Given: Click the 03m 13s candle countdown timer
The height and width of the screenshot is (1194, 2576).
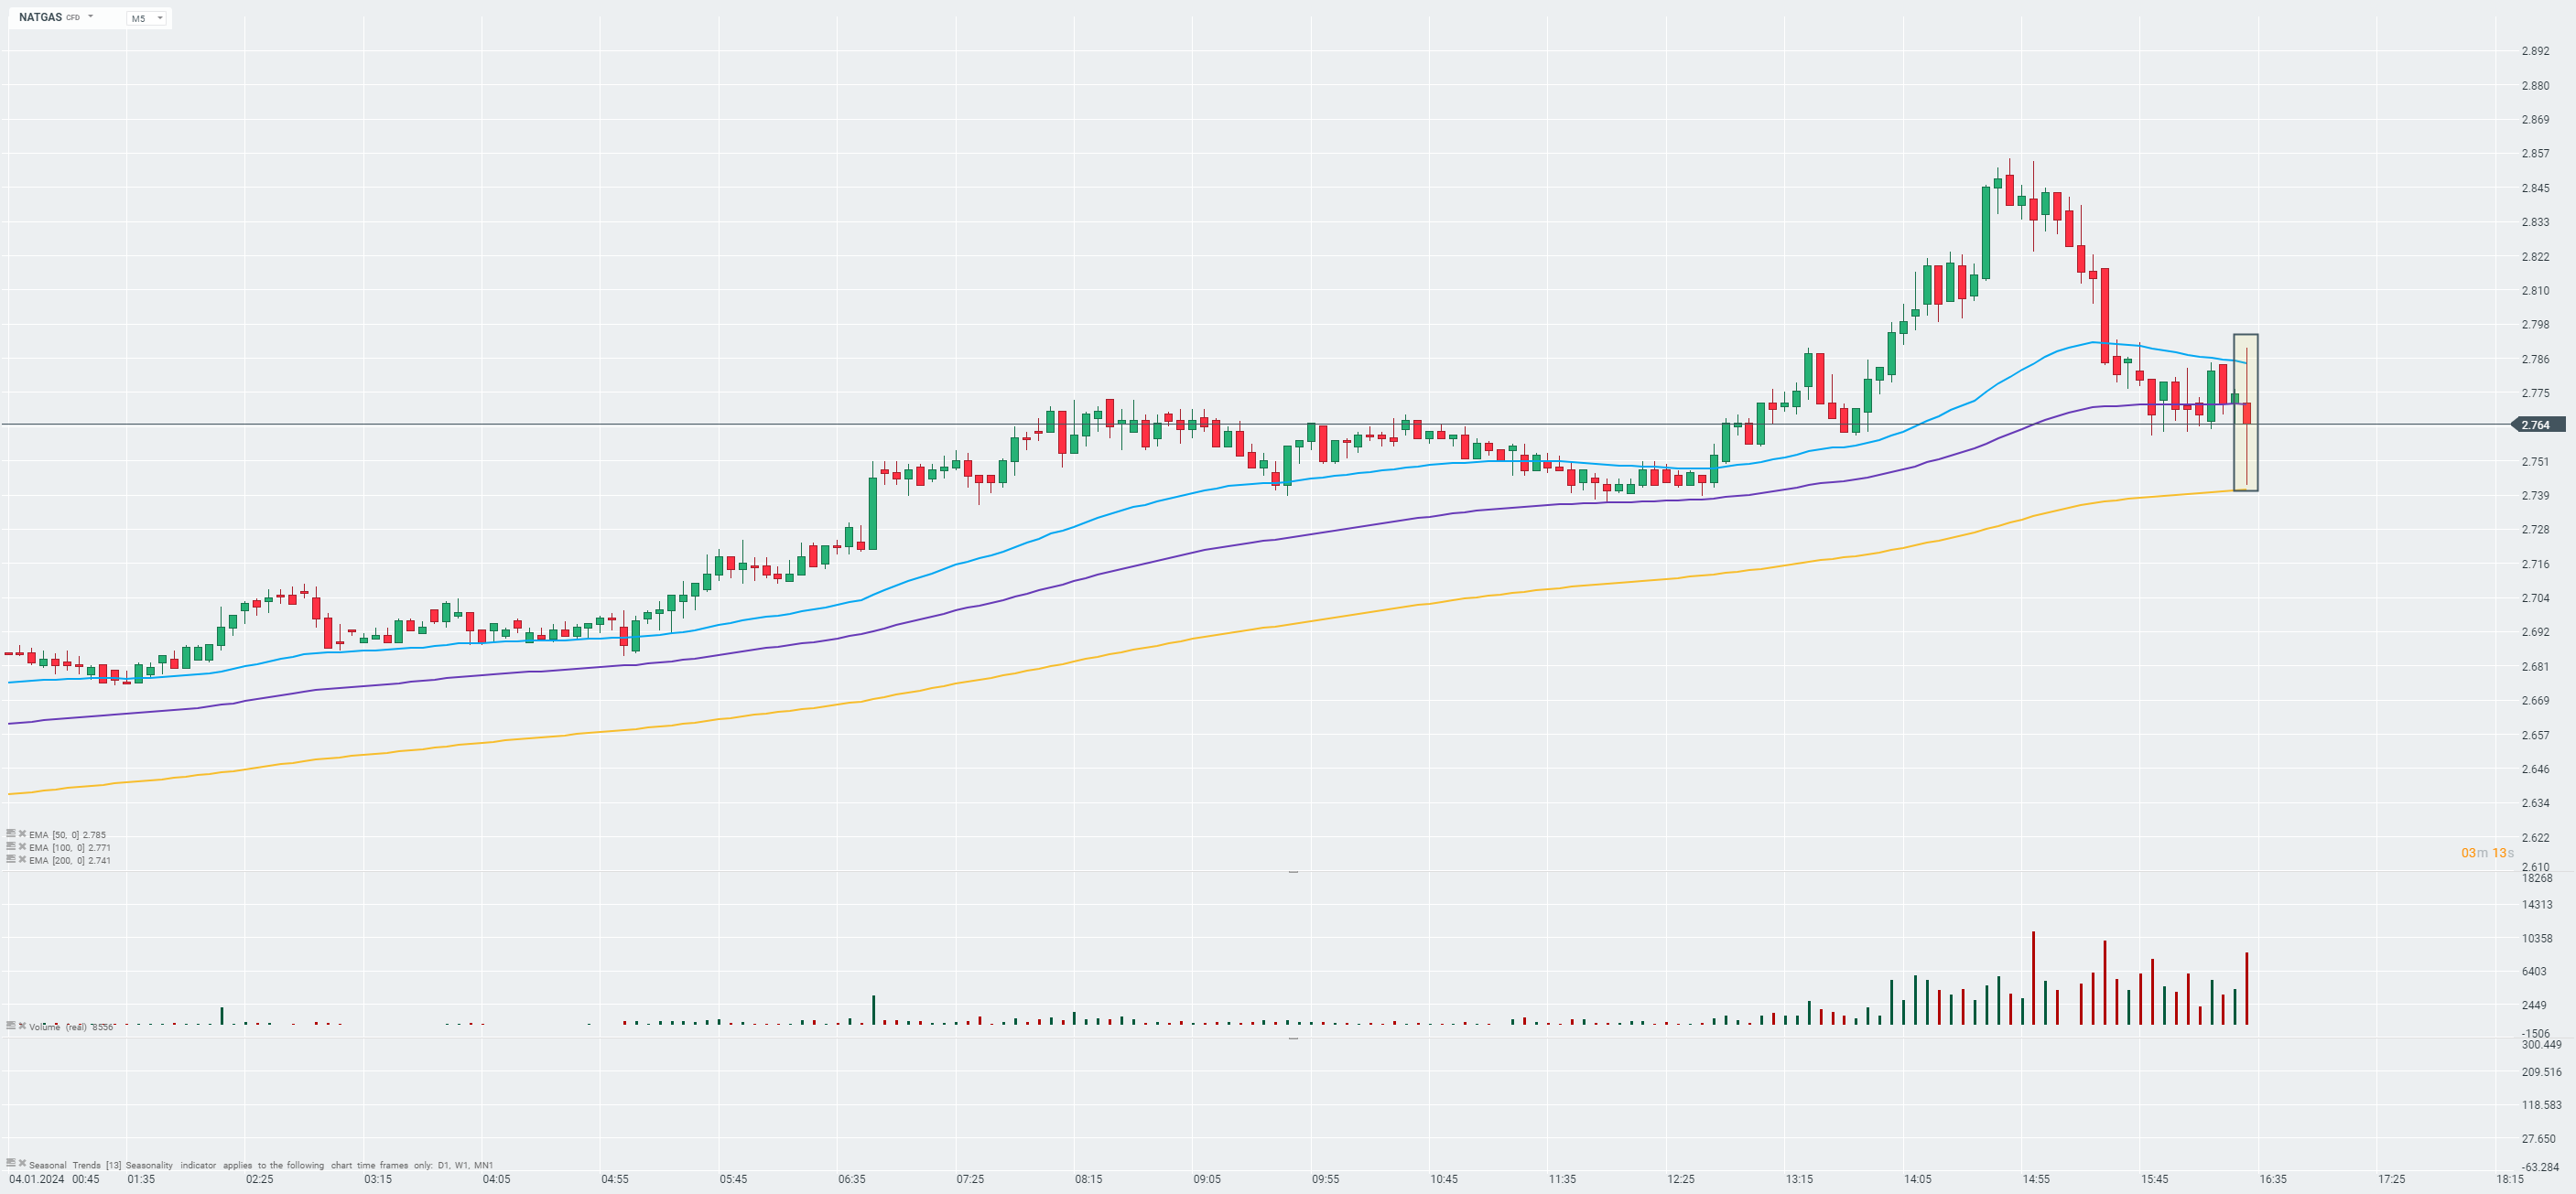Looking at the screenshot, I should pos(2486,853).
